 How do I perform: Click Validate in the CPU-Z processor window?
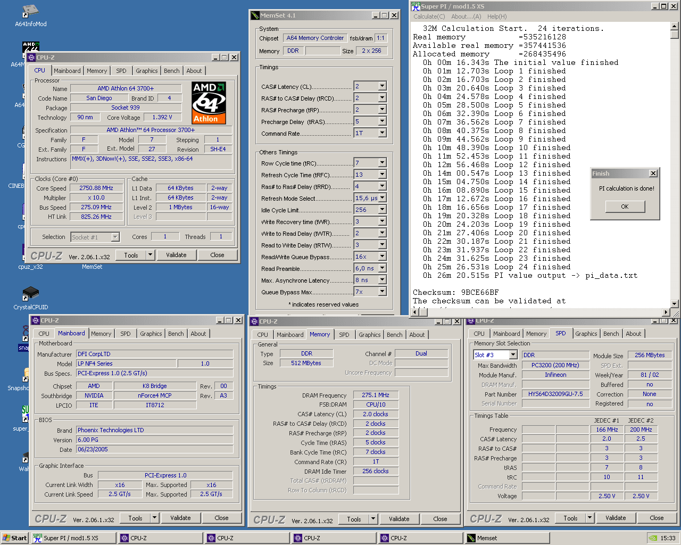(176, 255)
